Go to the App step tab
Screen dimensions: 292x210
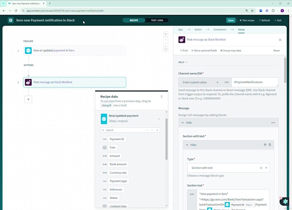click(180, 30)
